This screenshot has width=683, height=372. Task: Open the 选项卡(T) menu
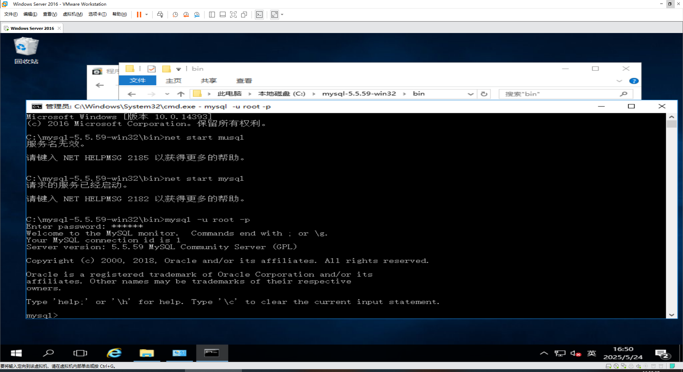(97, 14)
